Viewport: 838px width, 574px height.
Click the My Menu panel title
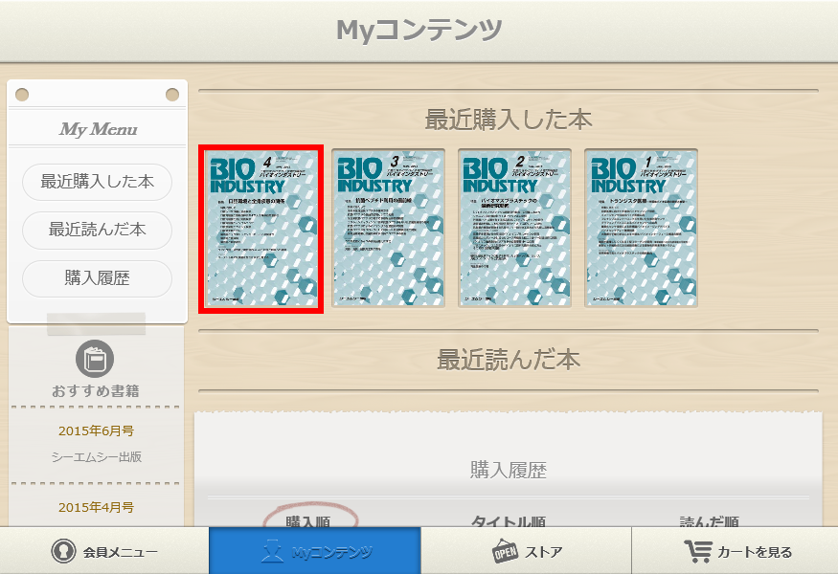[98, 129]
